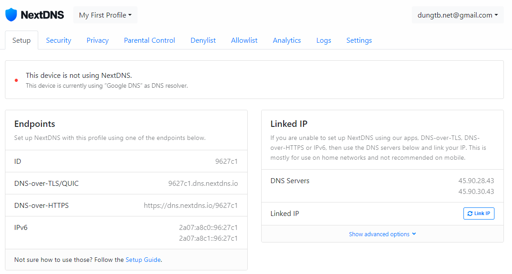The image size is (512, 274).
Task: Expand Show advanced options
Action: [x=382, y=234]
